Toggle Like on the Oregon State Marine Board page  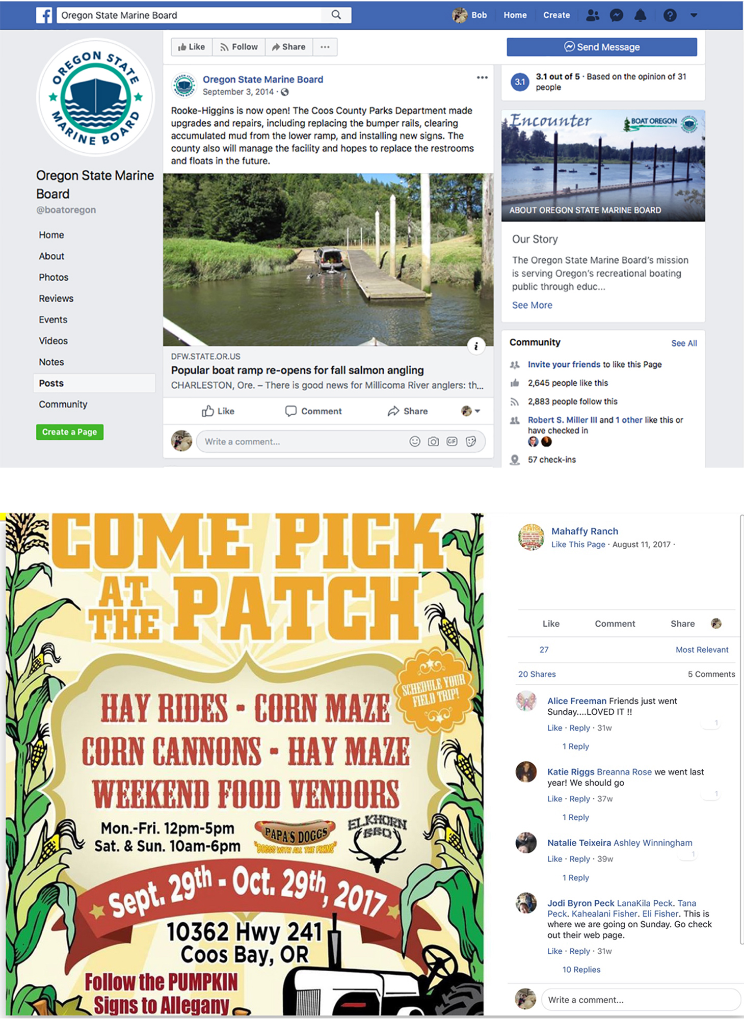192,47
